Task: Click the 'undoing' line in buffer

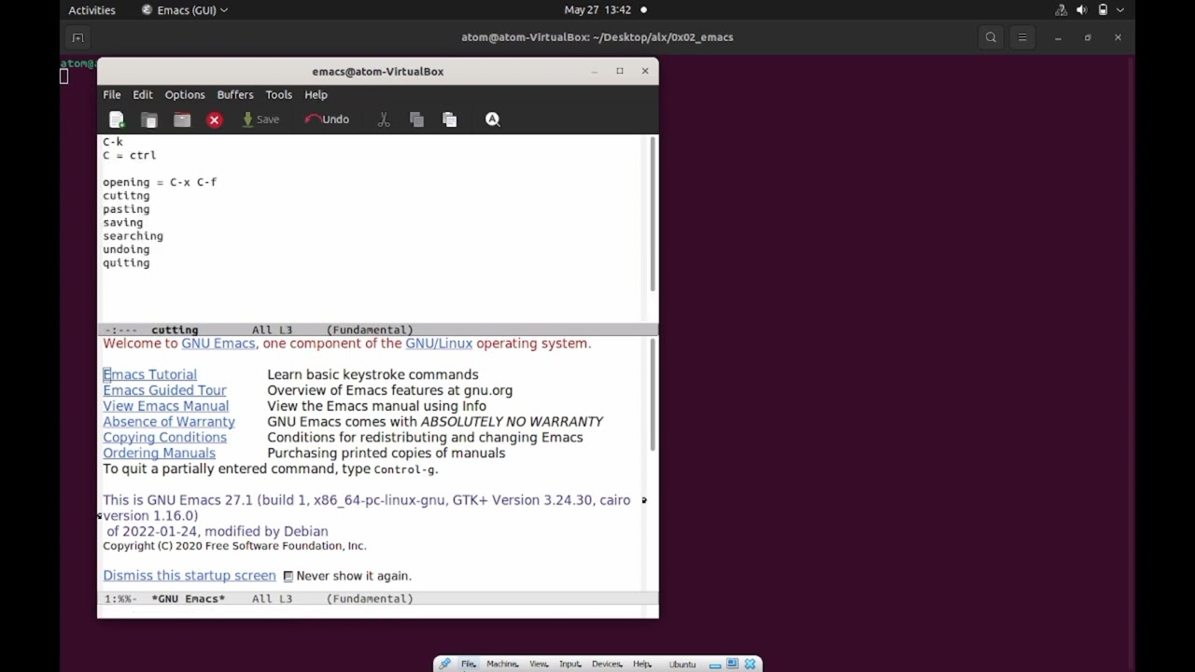Action: click(x=126, y=249)
